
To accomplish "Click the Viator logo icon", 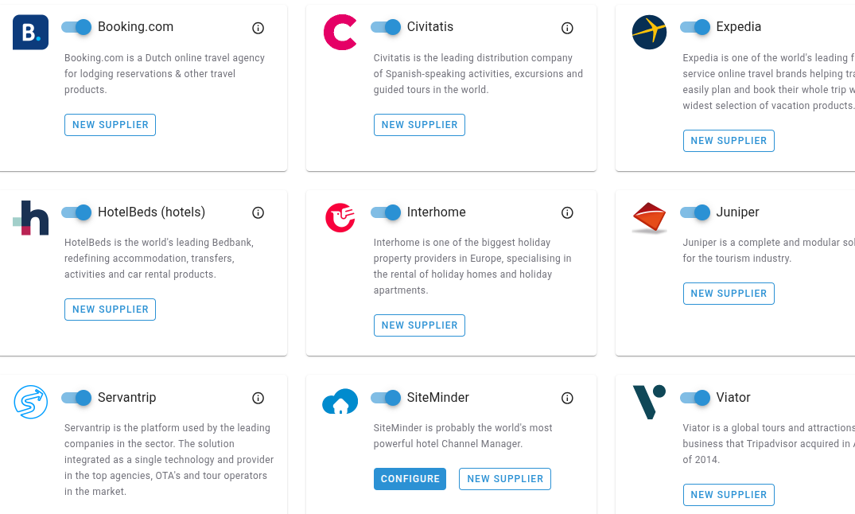I will (649, 402).
